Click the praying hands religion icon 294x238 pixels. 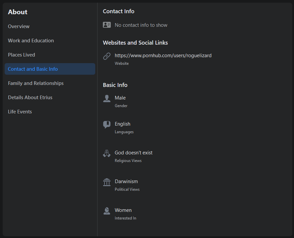tap(107, 153)
